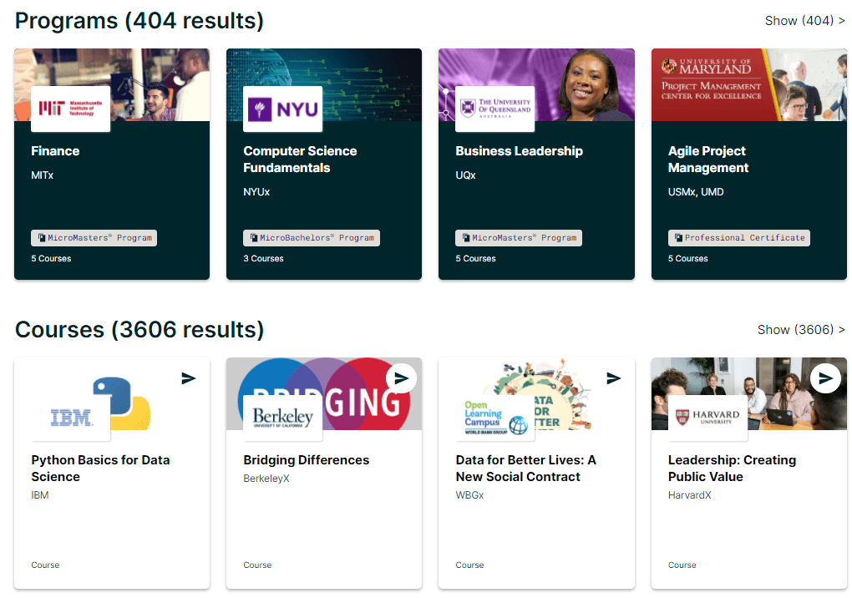The image size is (852, 598).
Task: Open Leadership: Creating Public Value course title
Action: pos(732,469)
